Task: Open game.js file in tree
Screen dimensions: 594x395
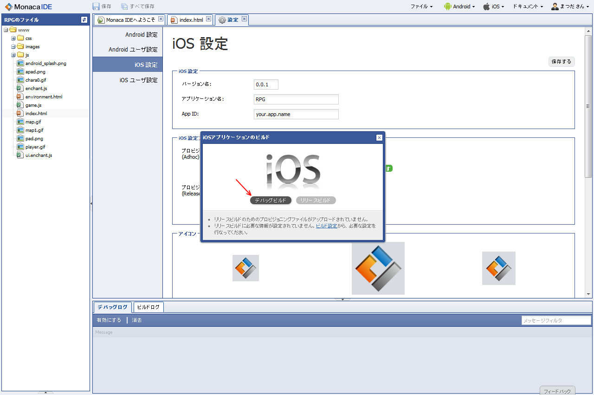Action: [x=33, y=105]
